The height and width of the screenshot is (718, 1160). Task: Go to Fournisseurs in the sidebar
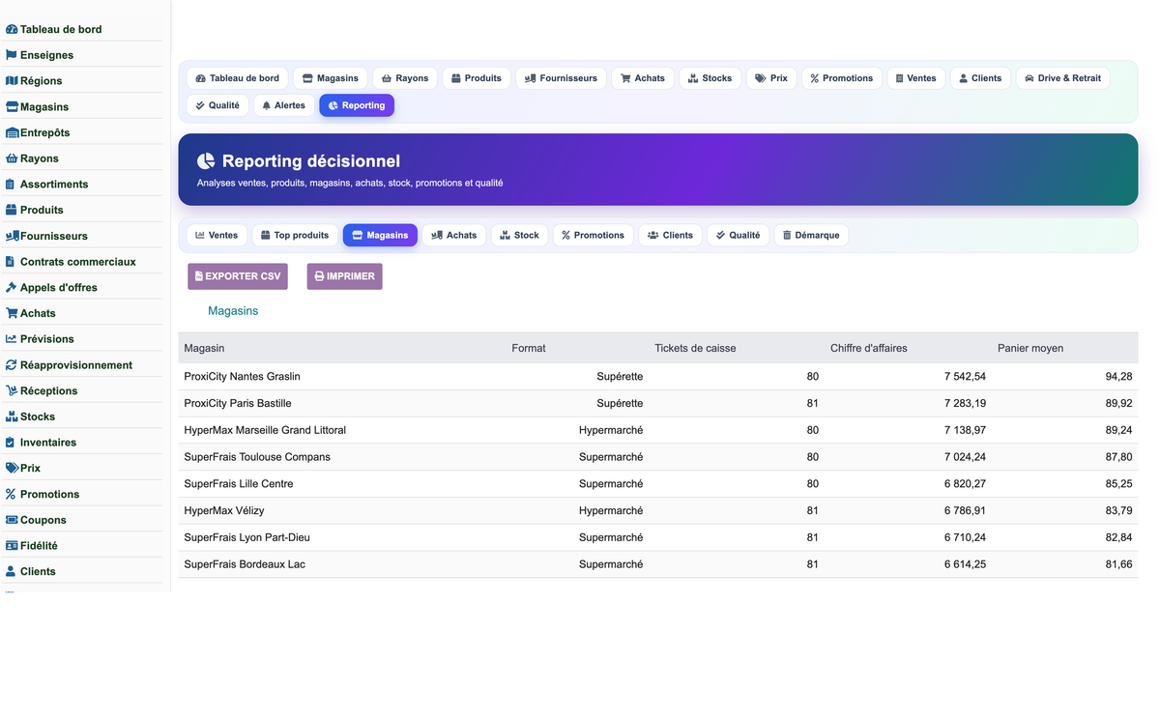(83, 236)
